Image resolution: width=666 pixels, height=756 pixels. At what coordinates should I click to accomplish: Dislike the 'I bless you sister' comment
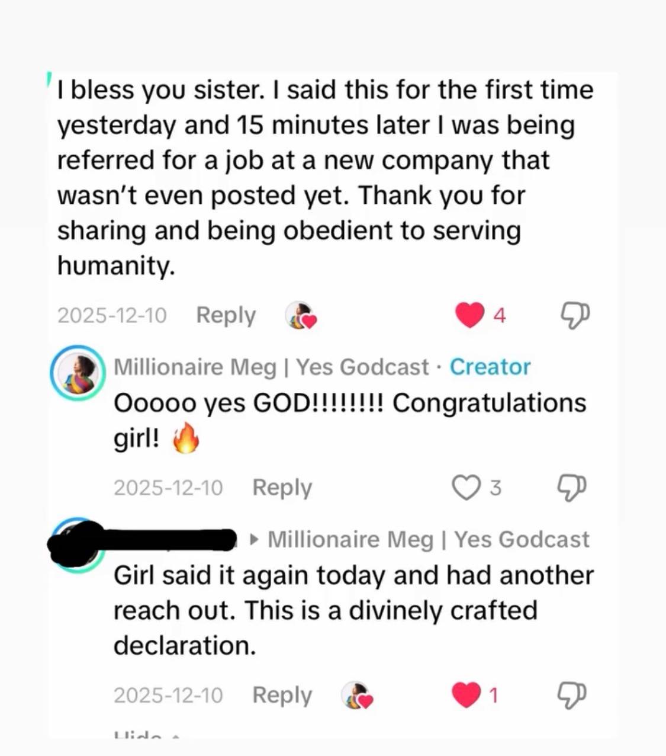pos(575,315)
